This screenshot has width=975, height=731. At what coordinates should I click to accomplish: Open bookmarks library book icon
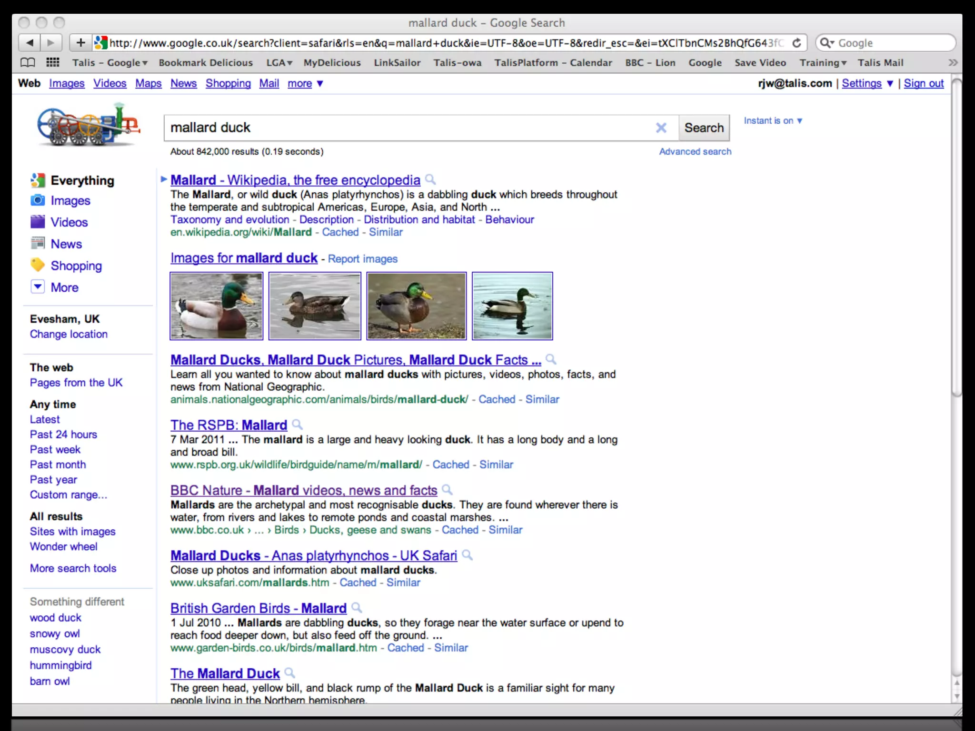click(28, 62)
